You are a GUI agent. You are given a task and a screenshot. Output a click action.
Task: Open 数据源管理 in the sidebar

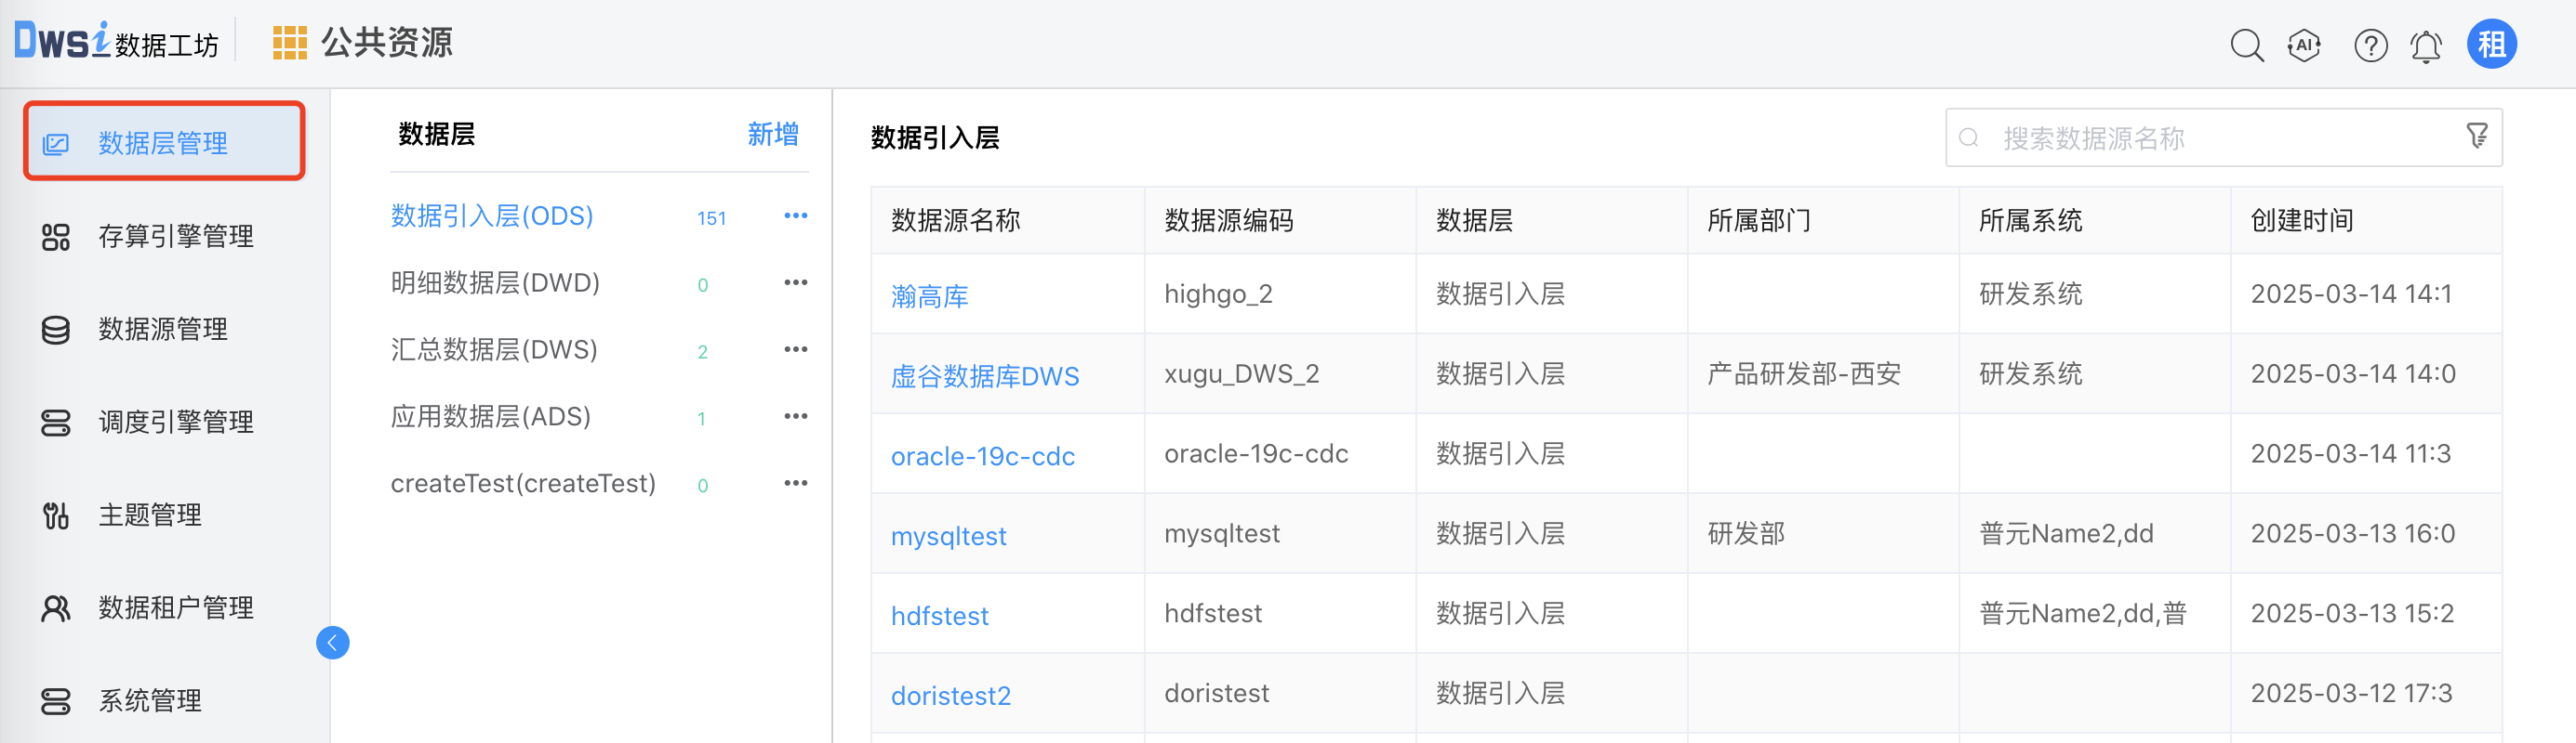162,330
